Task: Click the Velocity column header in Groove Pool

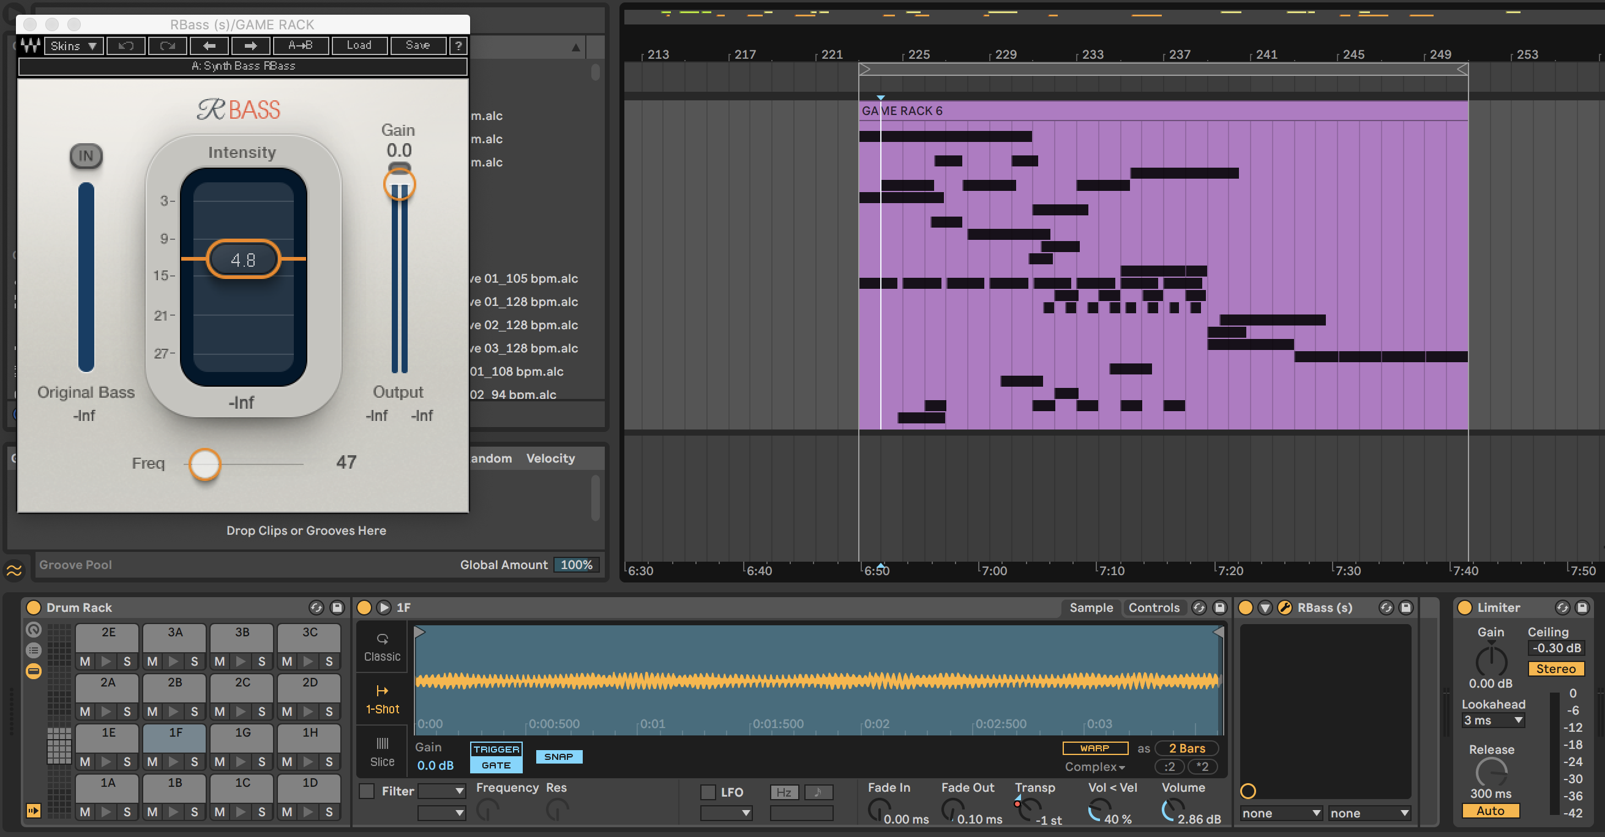Action: tap(550, 458)
